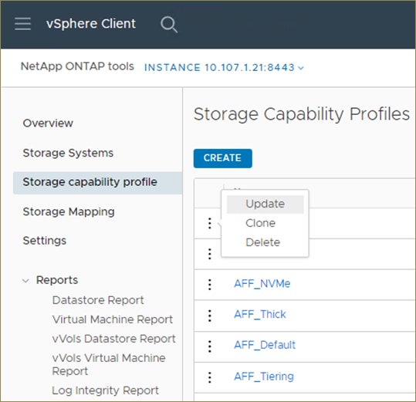Open the three-dot menu for AFF_Thick
416x402 pixels.
click(210, 316)
